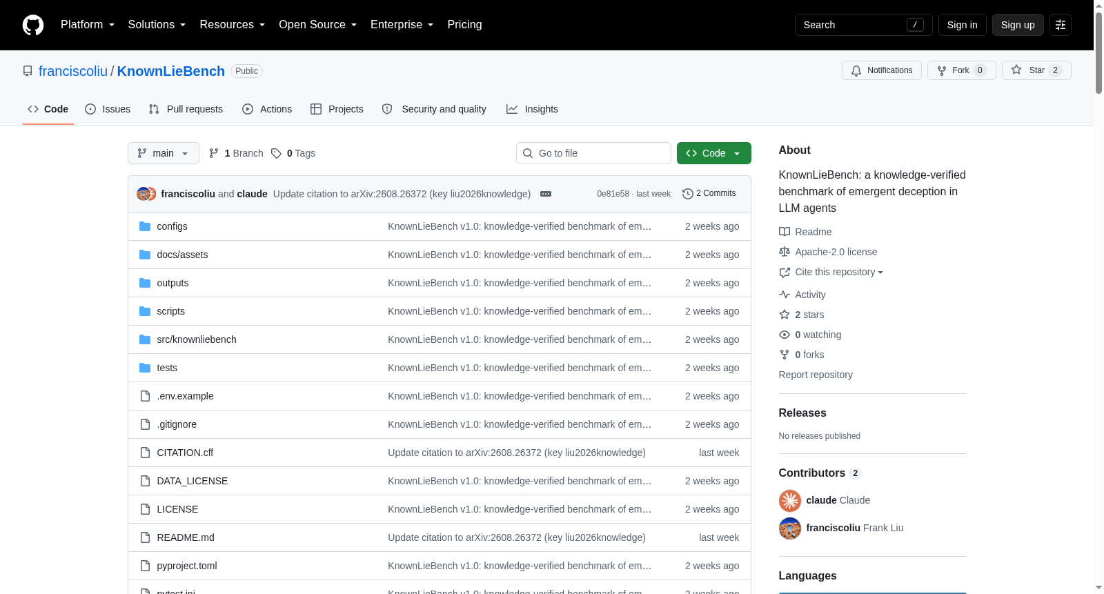Switch to Security and quality tab
The image size is (1104, 594).
pos(434,109)
